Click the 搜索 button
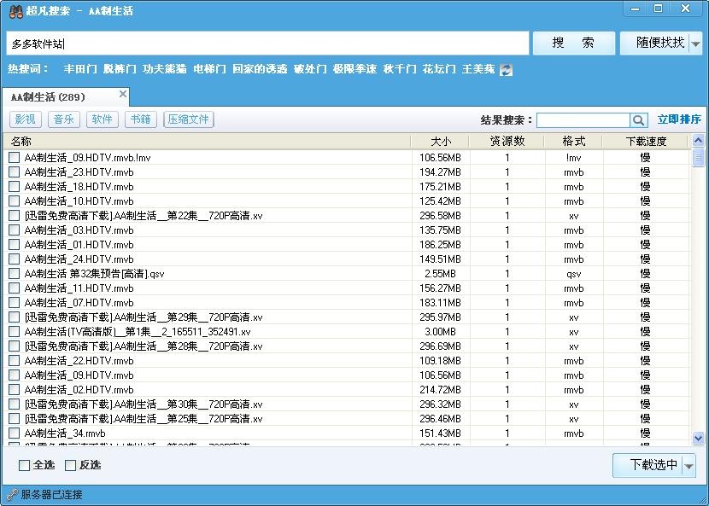The height and width of the screenshot is (506, 709). pyautogui.click(x=573, y=42)
